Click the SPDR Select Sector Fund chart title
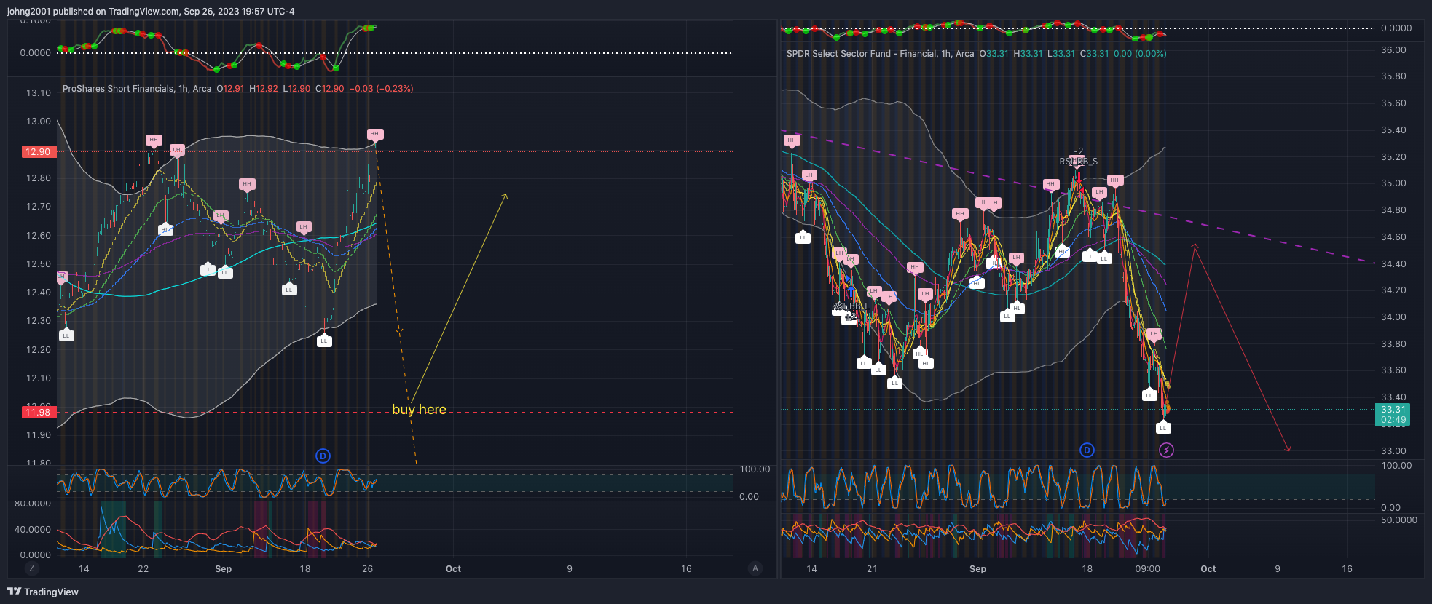This screenshot has height=604, width=1432. point(880,54)
